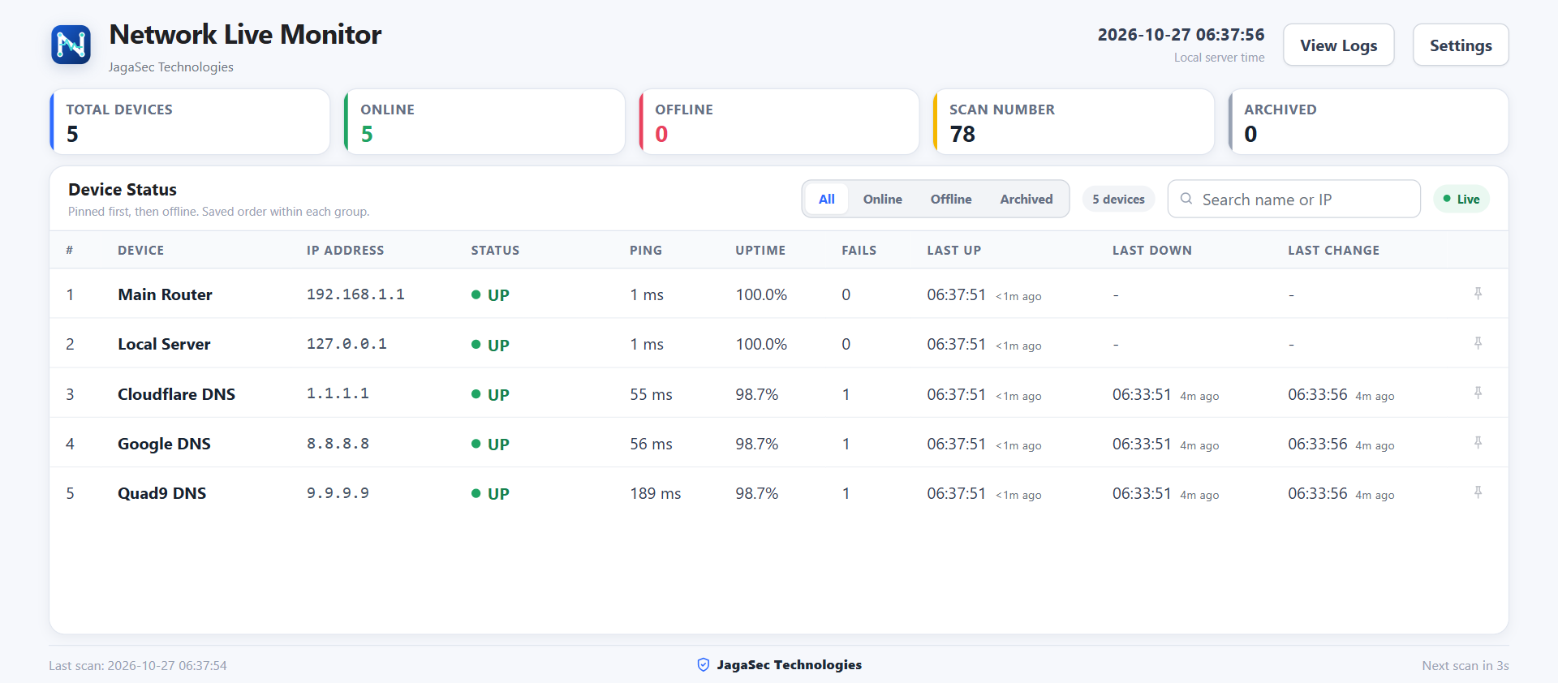Click the UP status for Quad9 DNS
This screenshot has width=1558, height=683.
point(490,494)
